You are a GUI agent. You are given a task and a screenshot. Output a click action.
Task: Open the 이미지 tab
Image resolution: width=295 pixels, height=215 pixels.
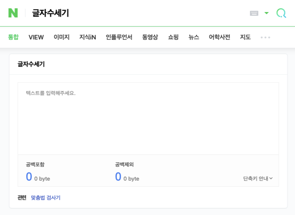61,37
